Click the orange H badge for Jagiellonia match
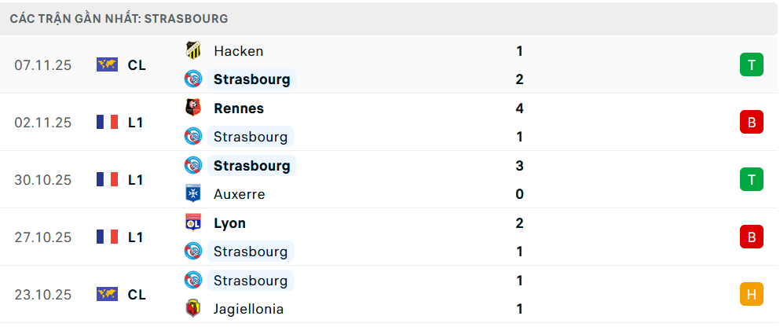The width and height of the screenshot is (780, 327). pos(751,294)
